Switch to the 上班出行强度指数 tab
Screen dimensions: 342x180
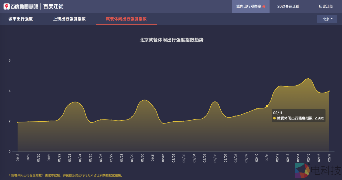coord(69,19)
